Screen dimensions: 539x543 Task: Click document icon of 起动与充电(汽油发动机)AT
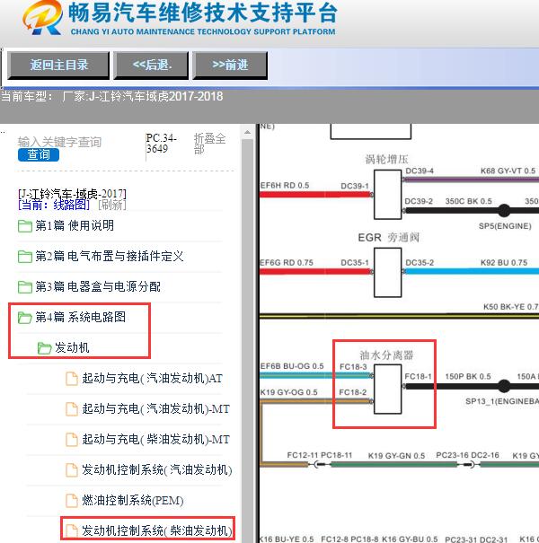[72, 379]
